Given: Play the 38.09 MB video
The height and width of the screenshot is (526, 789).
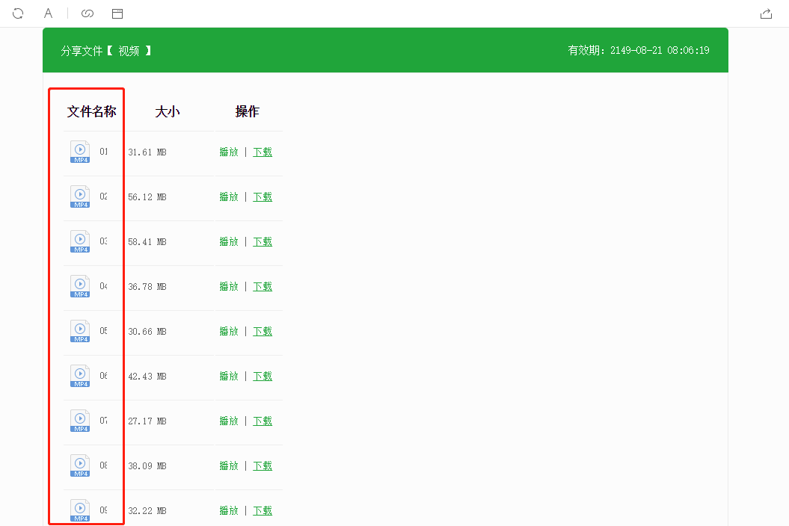Looking at the screenshot, I should (x=229, y=465).
